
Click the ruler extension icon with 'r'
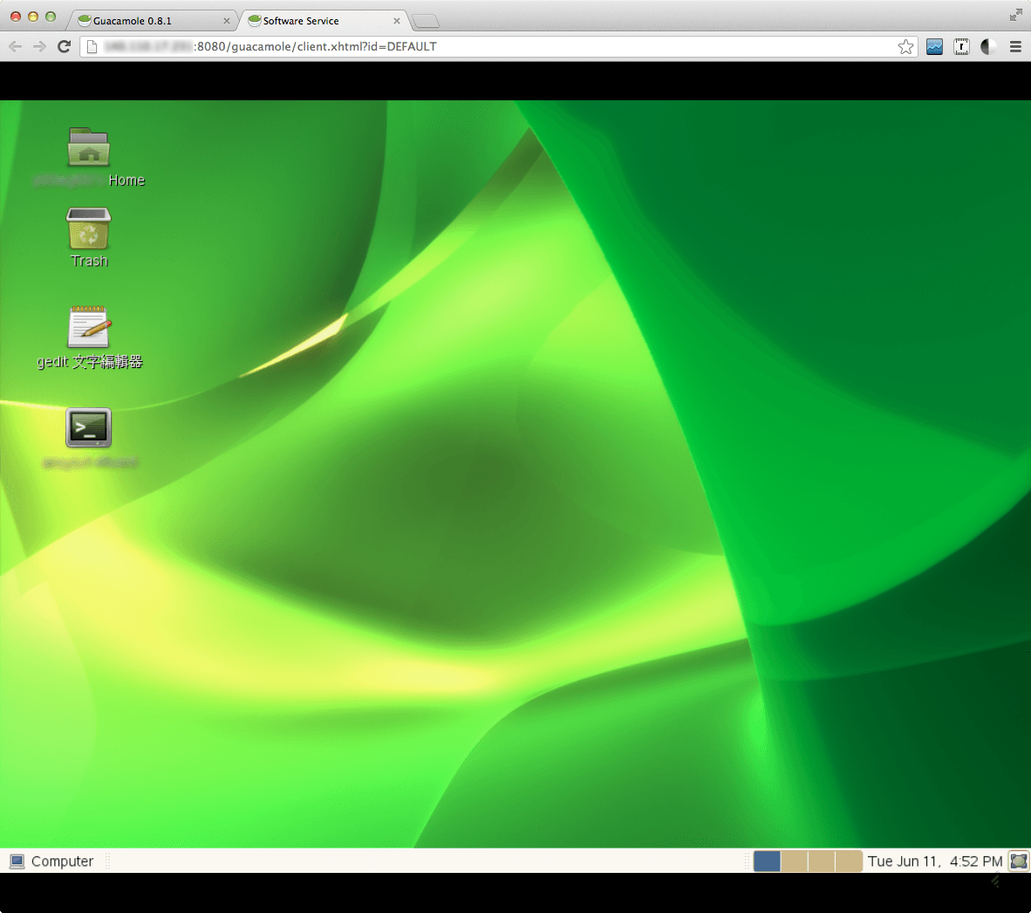(961, 47)
